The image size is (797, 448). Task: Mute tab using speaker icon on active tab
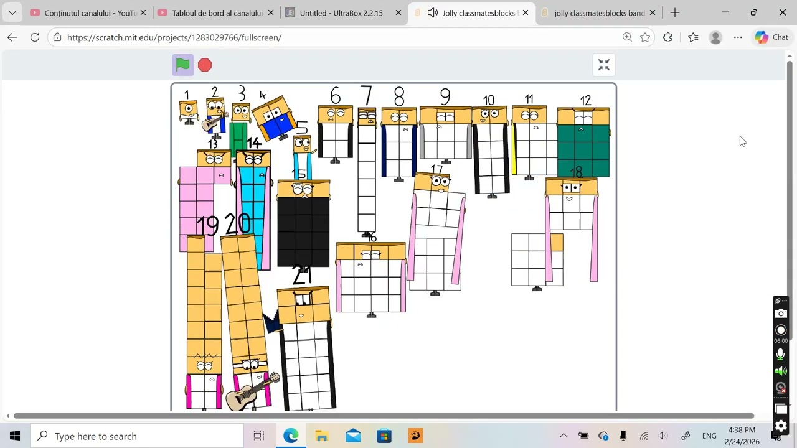pos(432,12)
